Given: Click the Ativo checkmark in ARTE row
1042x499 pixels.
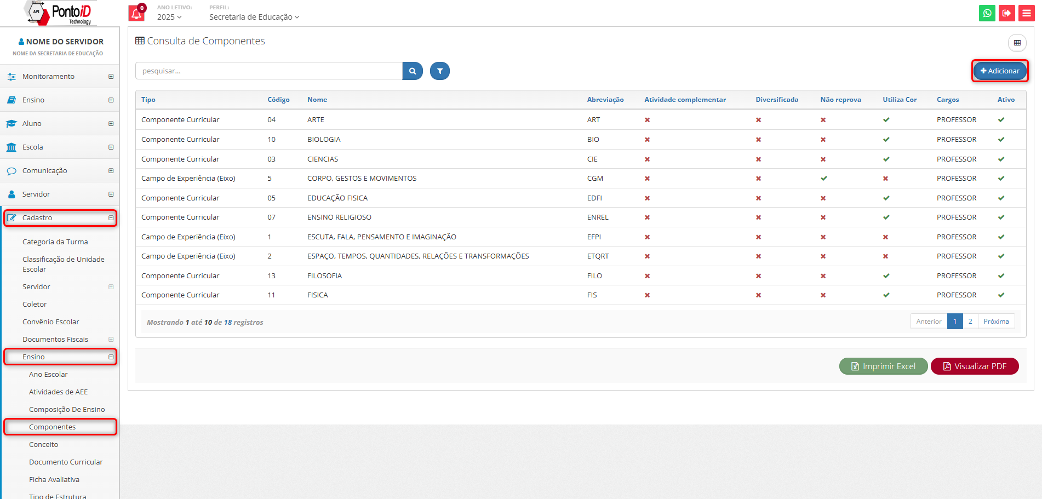Looking at the screenshot, I should [x=1001, y=120].
